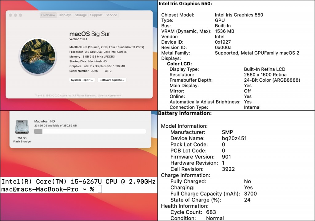Select the Chipset Model value

[x=239, y=15]
